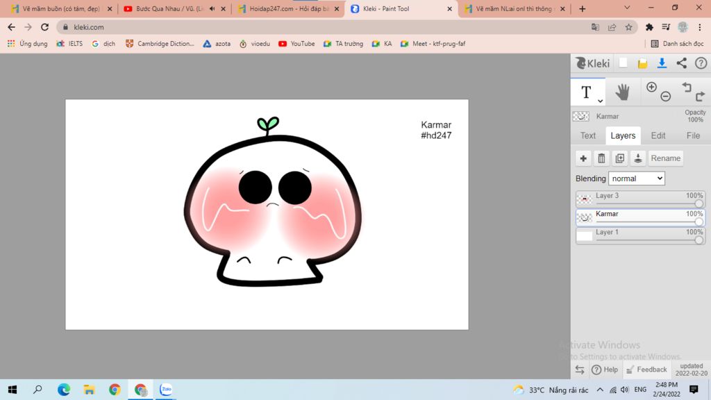The height and width of the screenshot is (400, 711).
Task: Redo the action in Kleki
Action: point(700,96)
